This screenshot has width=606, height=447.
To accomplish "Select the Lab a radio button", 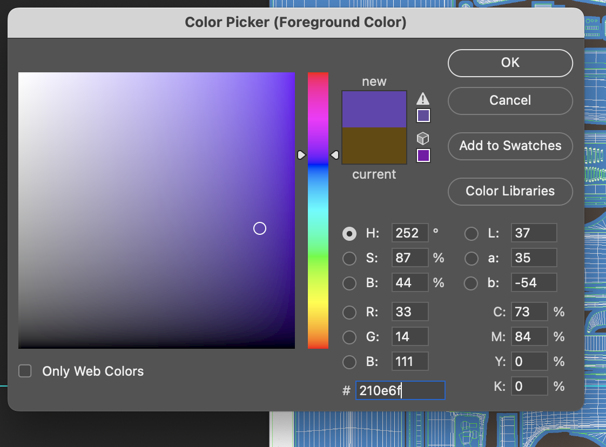I will [x=471, y=258].
